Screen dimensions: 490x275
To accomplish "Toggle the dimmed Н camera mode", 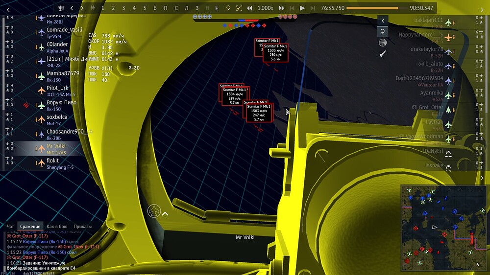I will pyautogui.click(x=207, y=8).
